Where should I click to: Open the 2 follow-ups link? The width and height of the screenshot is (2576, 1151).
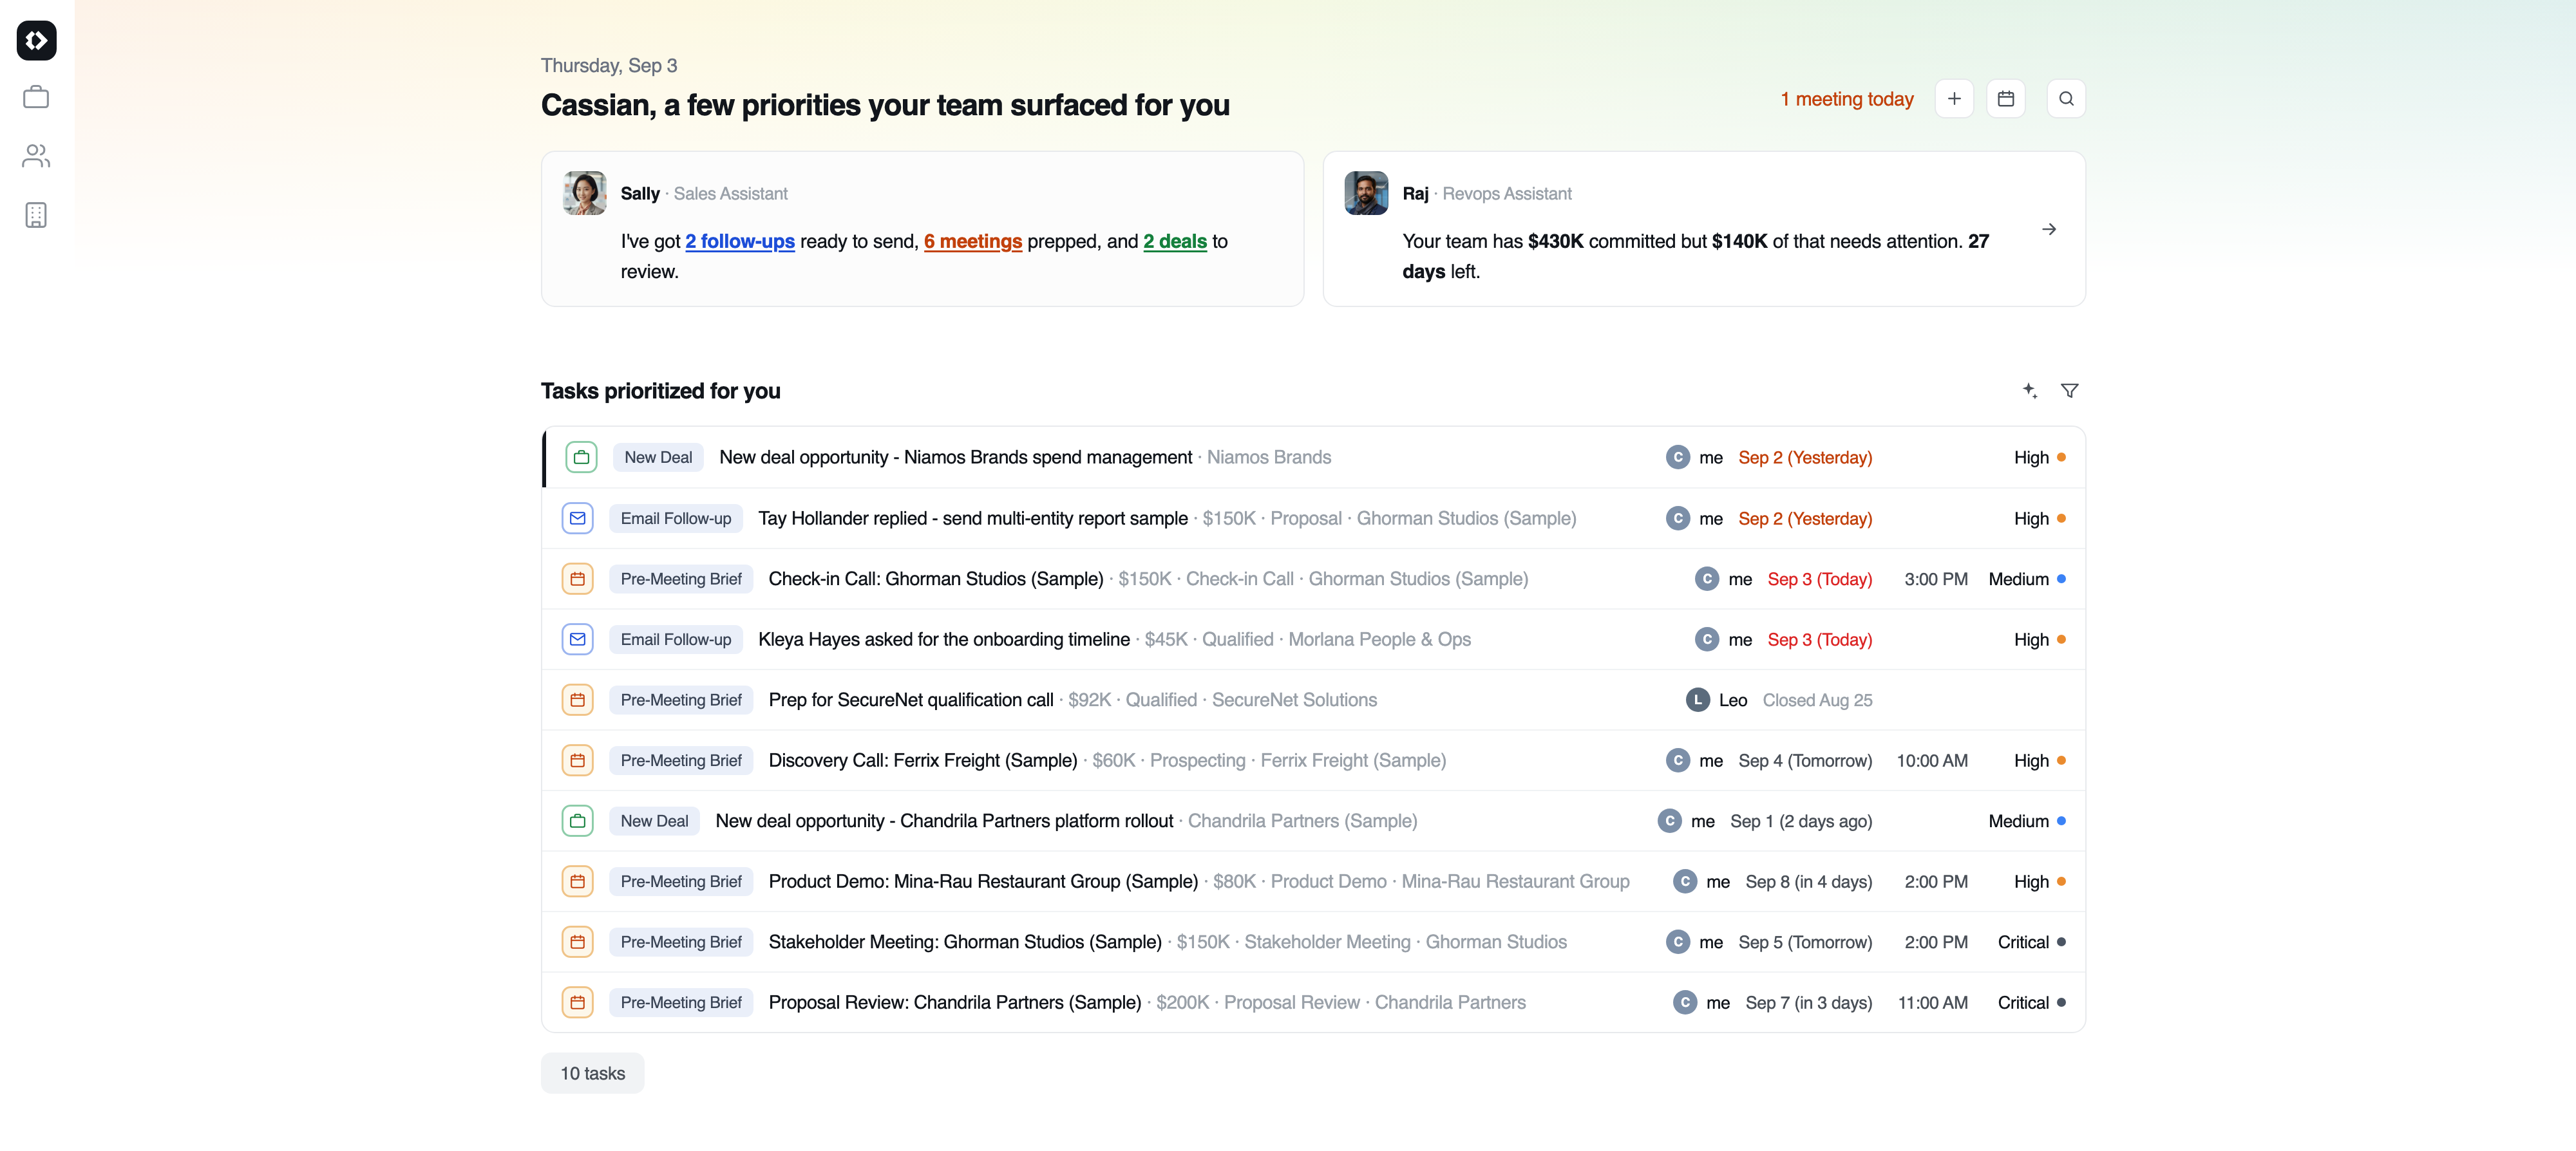740,241
